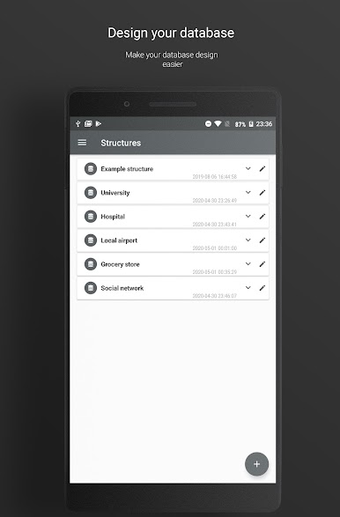Open the hamburger navigation menu
This screenshot has height=517, width=340.
pyautogui.click(x=82, y=143)
